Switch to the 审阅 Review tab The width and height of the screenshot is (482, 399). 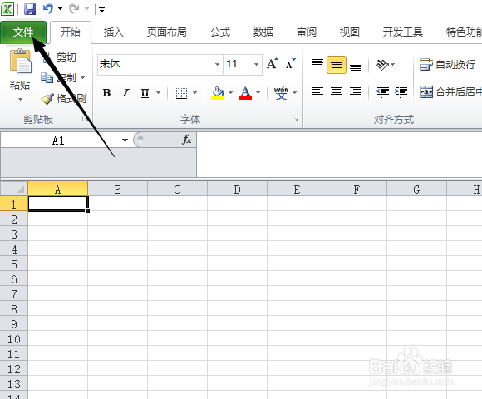click(x=307, y=32)
